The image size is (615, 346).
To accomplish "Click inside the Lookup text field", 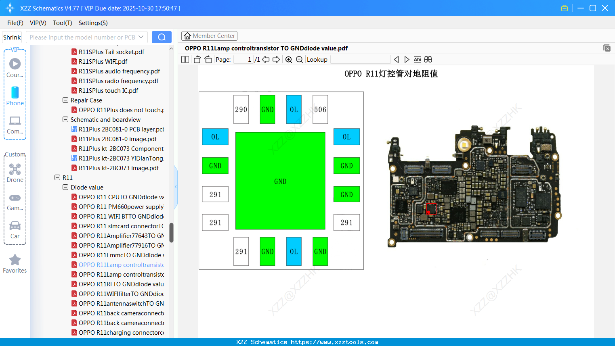I will tap(359, 59).
